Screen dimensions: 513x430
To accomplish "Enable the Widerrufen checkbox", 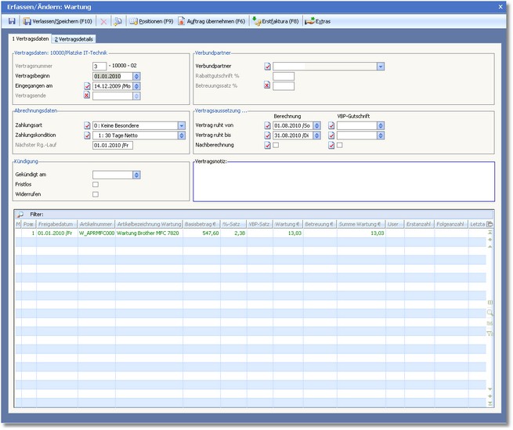I will [x=96, y=194].
